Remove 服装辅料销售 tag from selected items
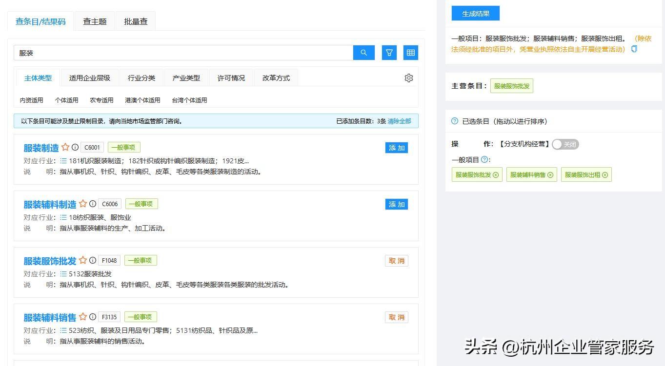The width and height of the screenshot is (665, 366). tap(550, 175)
